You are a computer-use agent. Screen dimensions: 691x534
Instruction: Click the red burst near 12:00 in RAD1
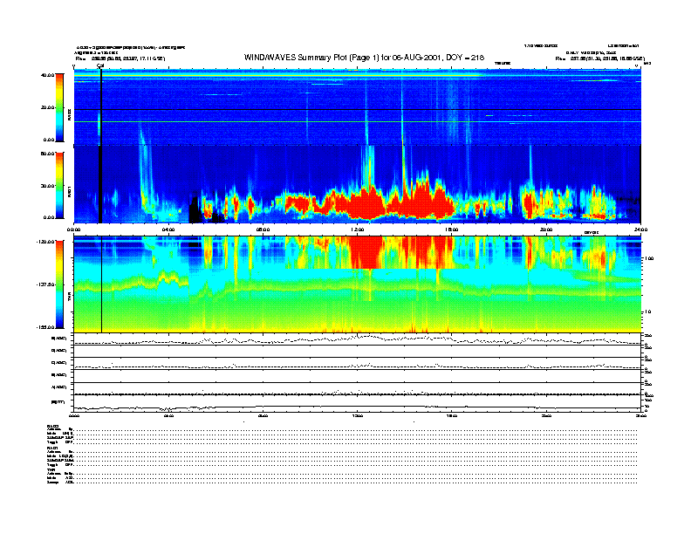[x=366, y=205]
